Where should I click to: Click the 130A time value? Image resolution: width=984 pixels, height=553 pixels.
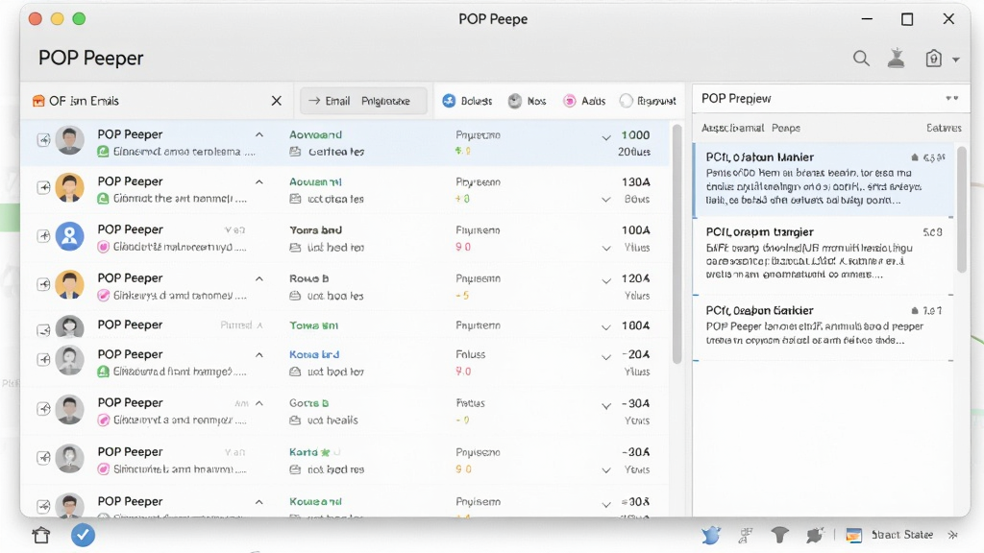[636, 181]
